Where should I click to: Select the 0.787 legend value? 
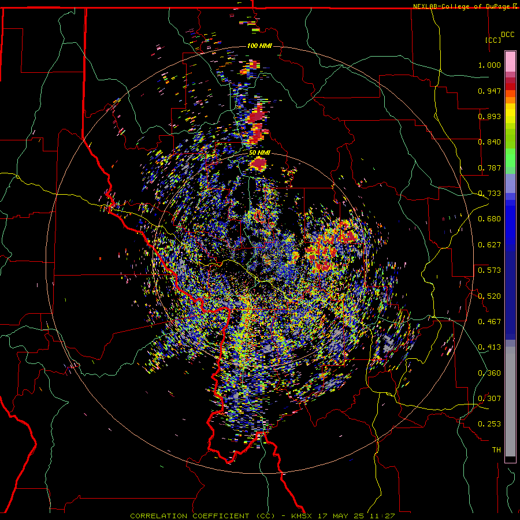tap(489, 168)
